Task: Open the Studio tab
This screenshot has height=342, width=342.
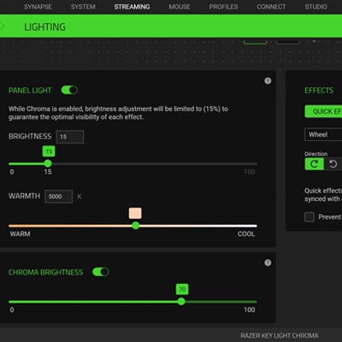Action: click(x=316, y=7)
